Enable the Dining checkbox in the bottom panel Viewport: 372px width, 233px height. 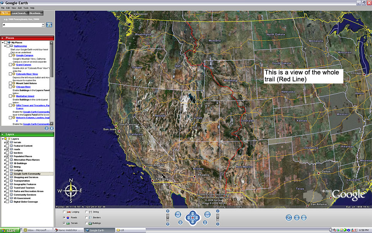(86, 212)
